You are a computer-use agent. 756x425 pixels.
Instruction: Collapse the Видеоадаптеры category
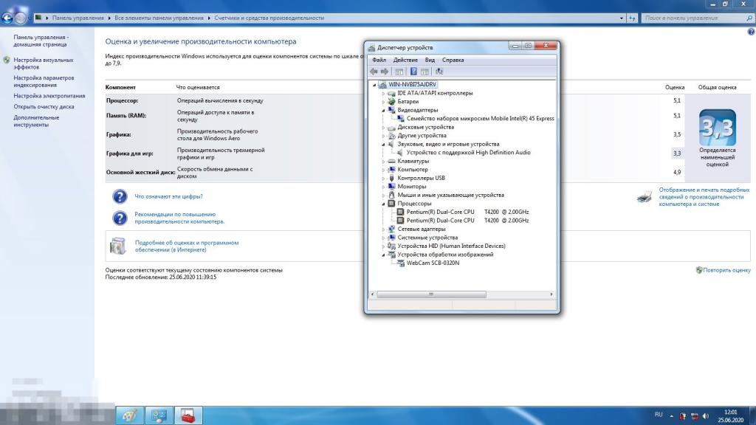point(383,111)
